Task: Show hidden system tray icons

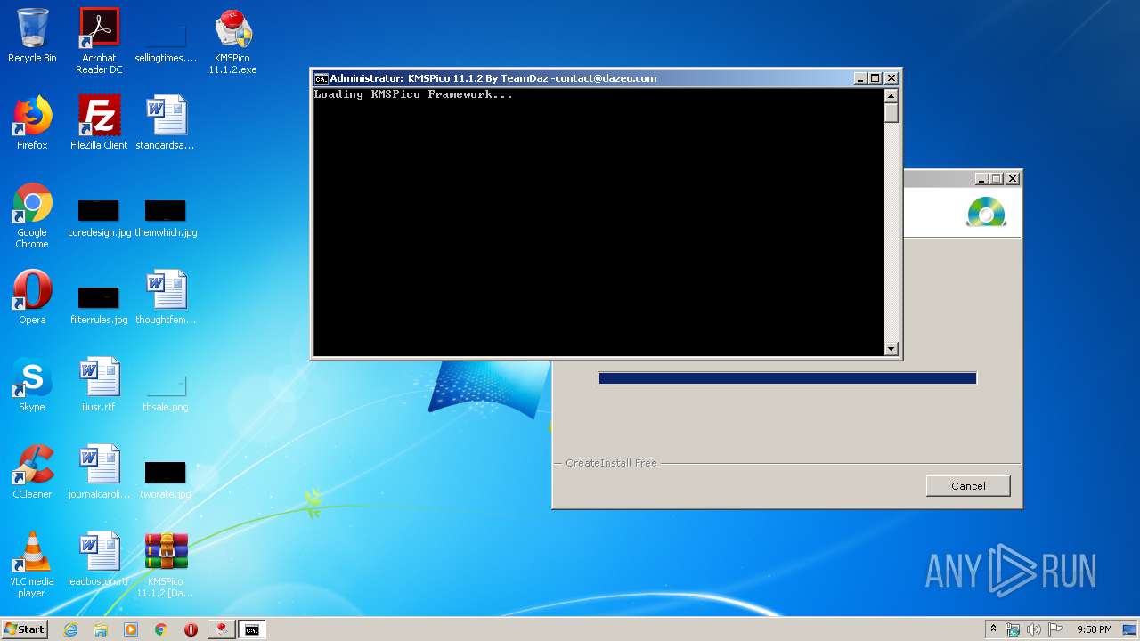Action: [993, 629]
